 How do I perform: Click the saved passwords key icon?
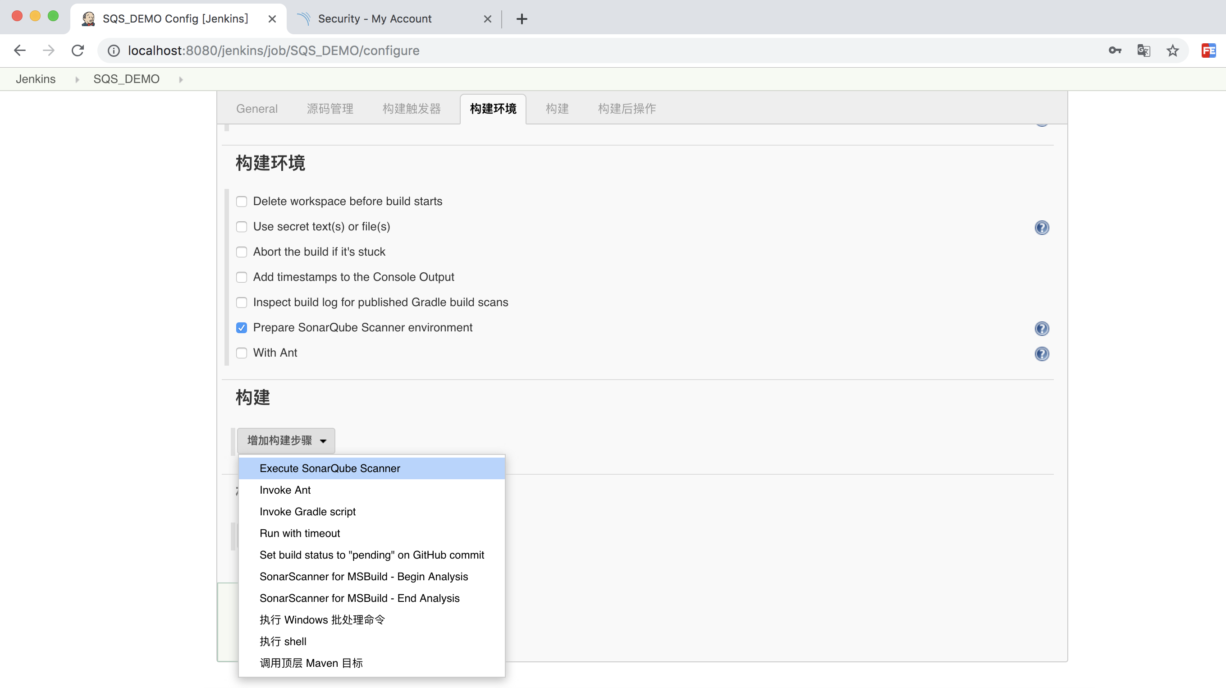coord(1115,50)
